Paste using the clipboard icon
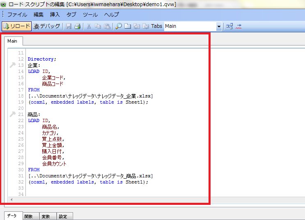 click(107, 26)
